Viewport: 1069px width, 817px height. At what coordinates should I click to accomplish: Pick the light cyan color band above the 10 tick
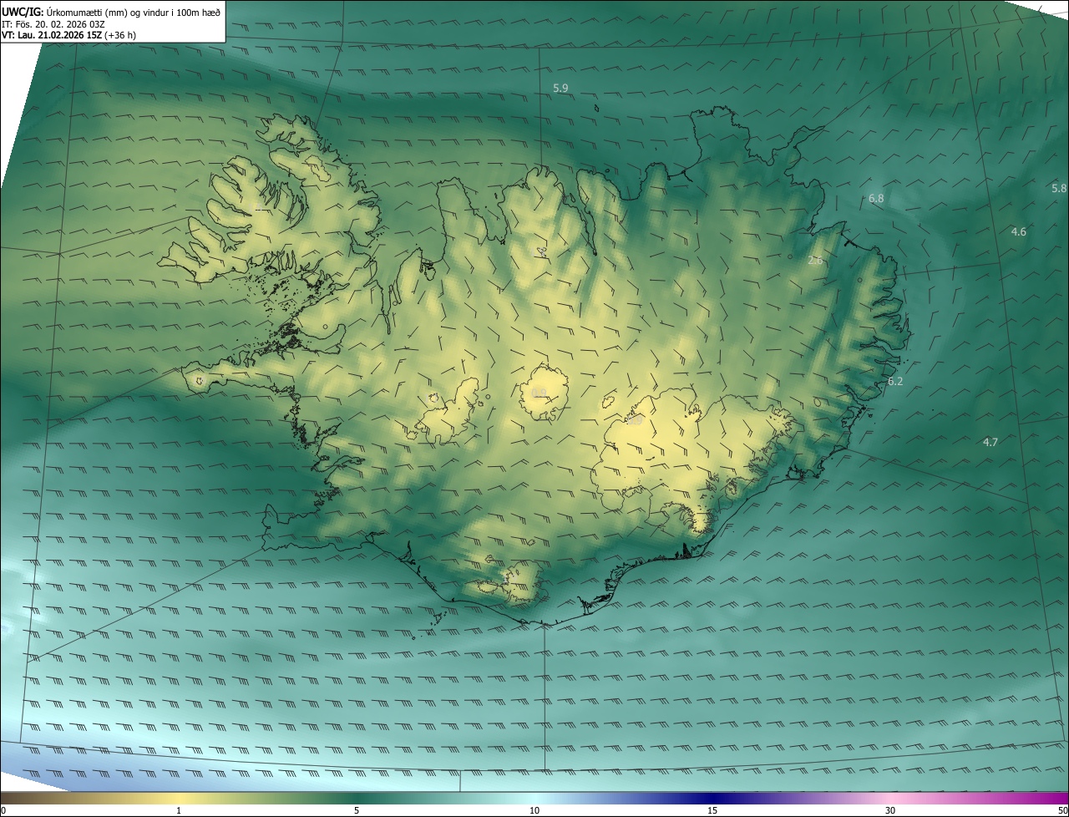coord(534,798)
